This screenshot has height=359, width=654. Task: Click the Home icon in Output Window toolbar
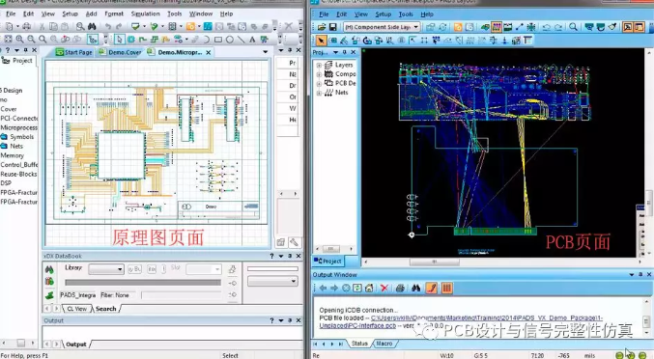point(369,288)
